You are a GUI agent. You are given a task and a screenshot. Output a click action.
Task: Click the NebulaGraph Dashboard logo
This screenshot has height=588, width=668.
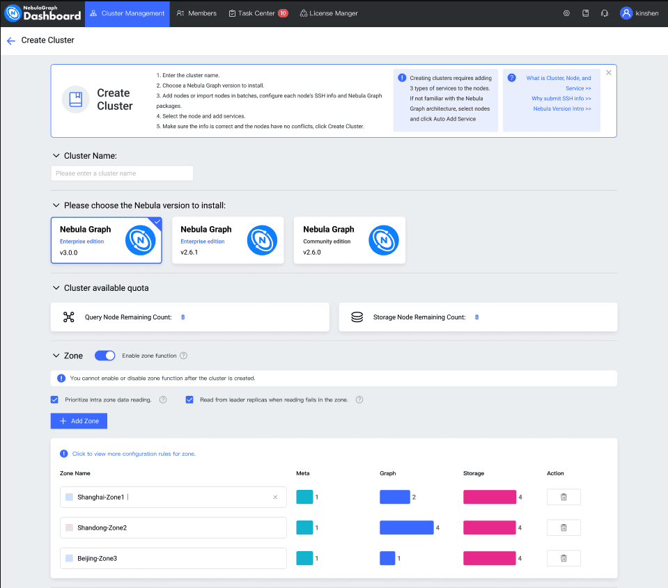[x=42, y=13]
